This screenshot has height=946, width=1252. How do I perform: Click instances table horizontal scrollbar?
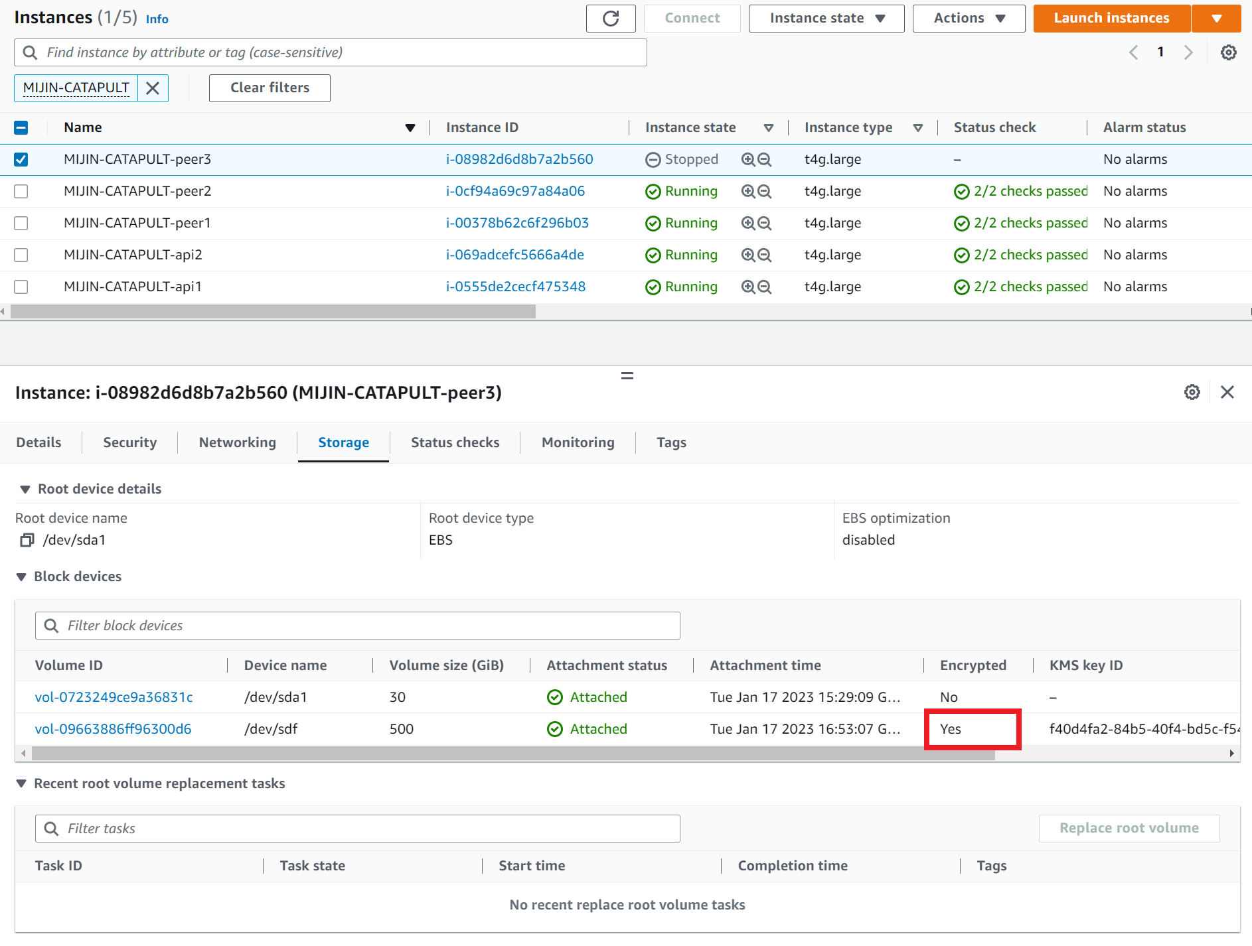pyautogui.click(x=273, y=312)
